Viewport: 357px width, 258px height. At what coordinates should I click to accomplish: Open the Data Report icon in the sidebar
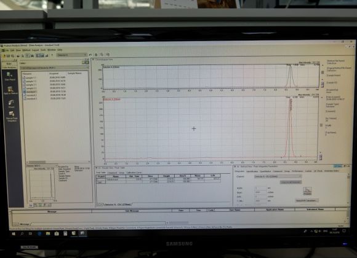10,76
